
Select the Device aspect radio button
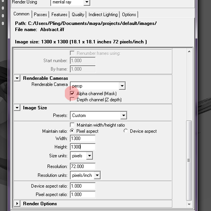126,131
